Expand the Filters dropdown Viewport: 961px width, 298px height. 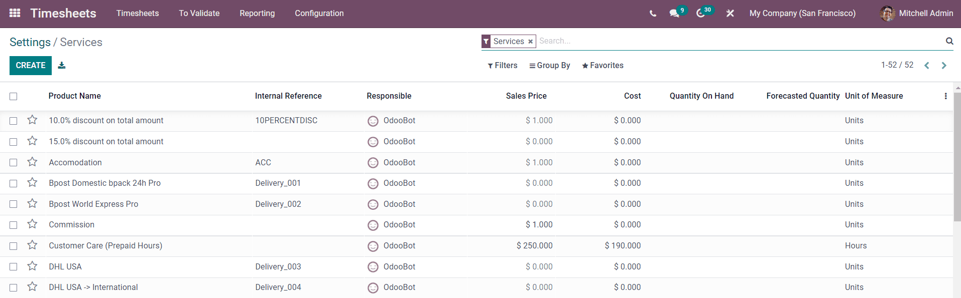503,66
